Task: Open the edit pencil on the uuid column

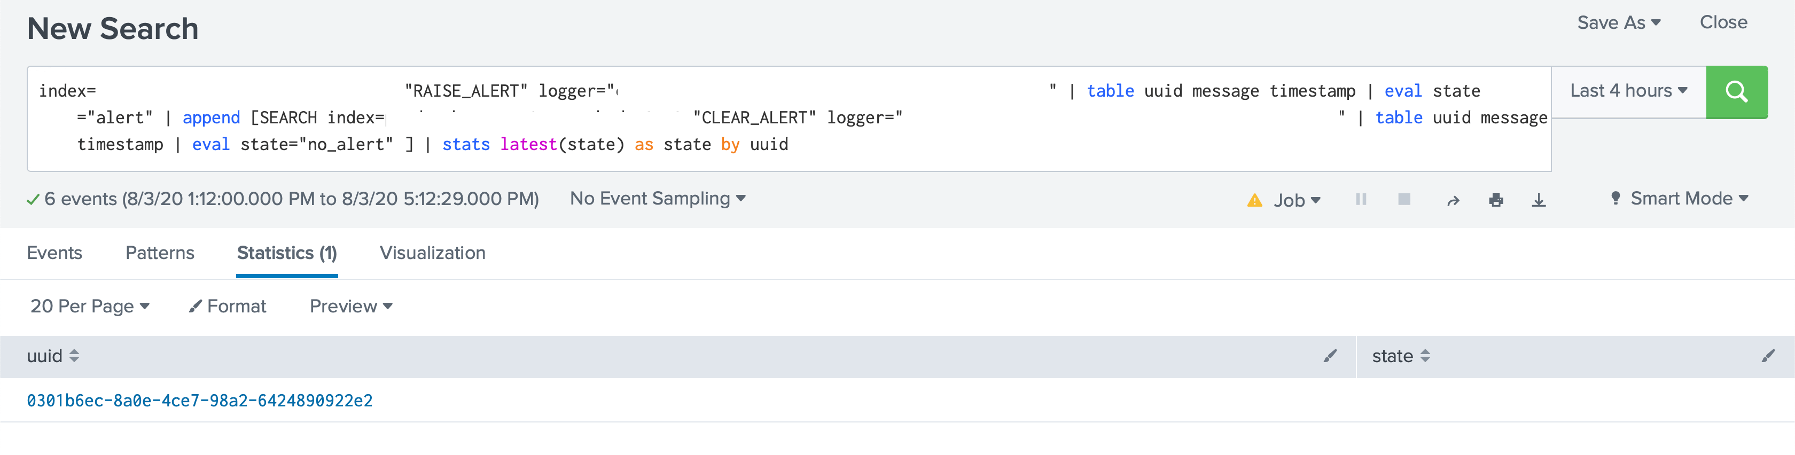Action: tap(1330, 356)
